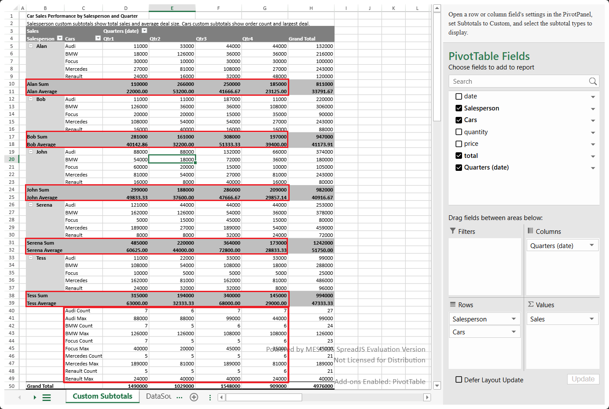Click the next sheet navigation arrow

tap(35, 397)
